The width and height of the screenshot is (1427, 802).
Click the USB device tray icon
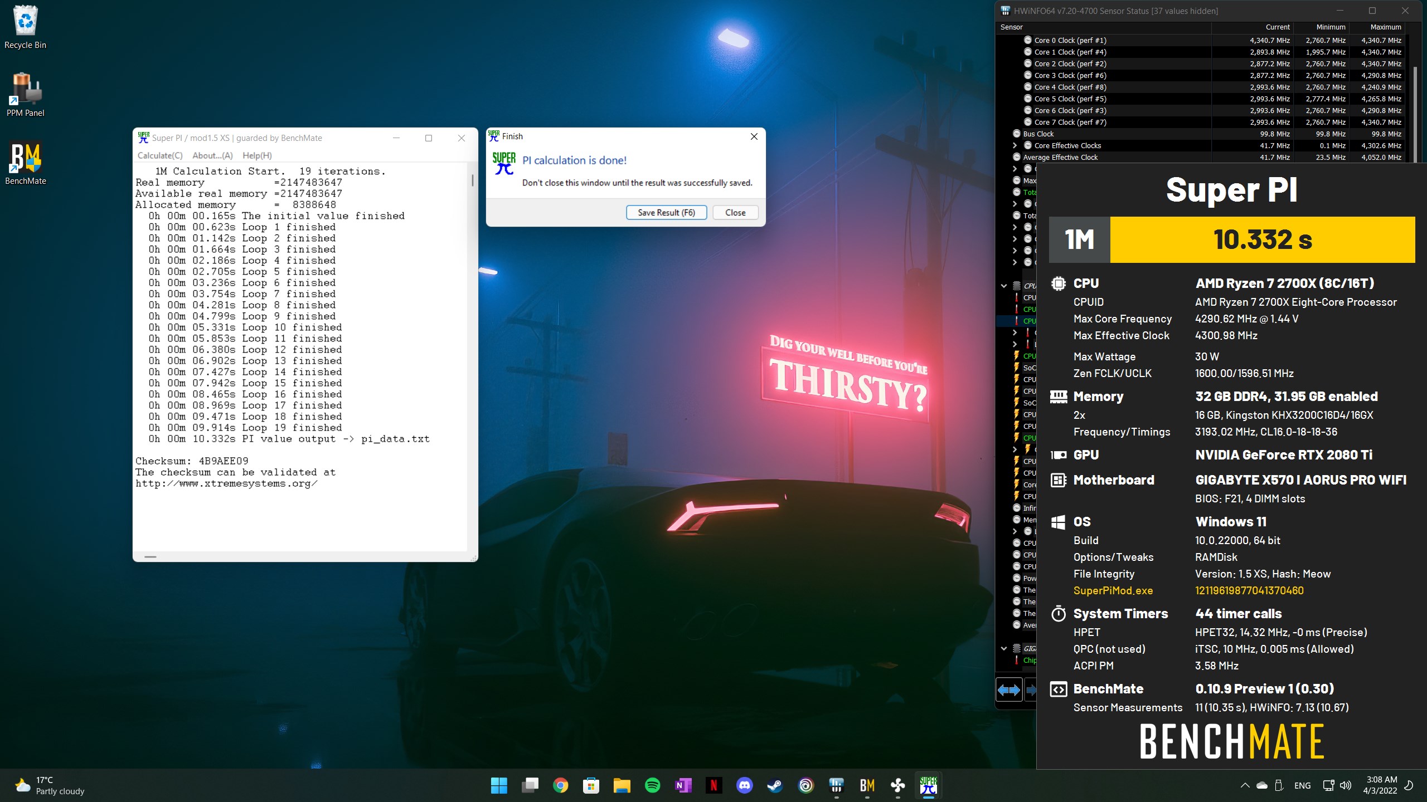(x=1279, y=785)
